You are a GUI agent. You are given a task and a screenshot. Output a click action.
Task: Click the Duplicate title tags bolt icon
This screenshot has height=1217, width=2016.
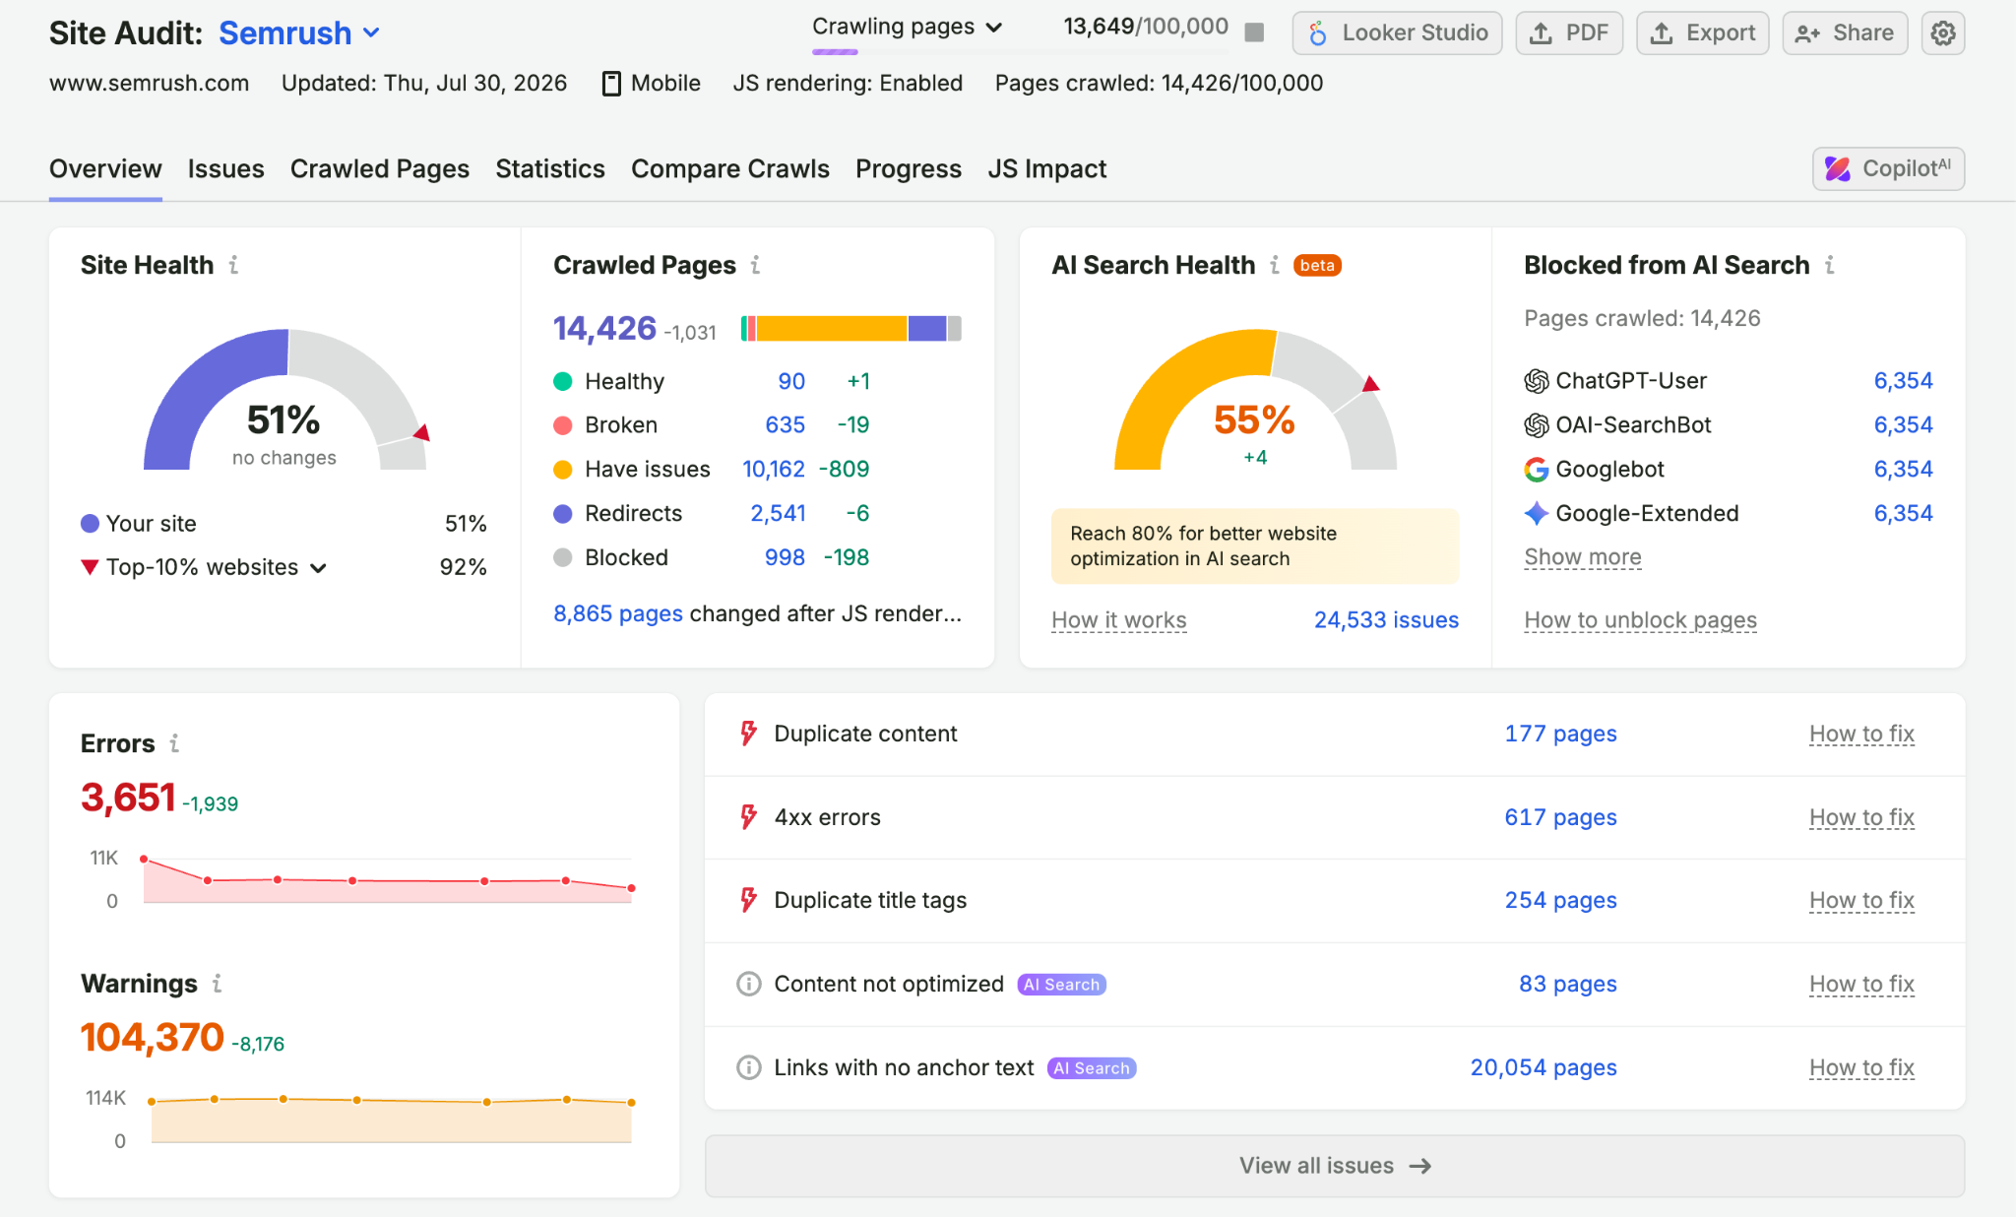tap(749, 900)
